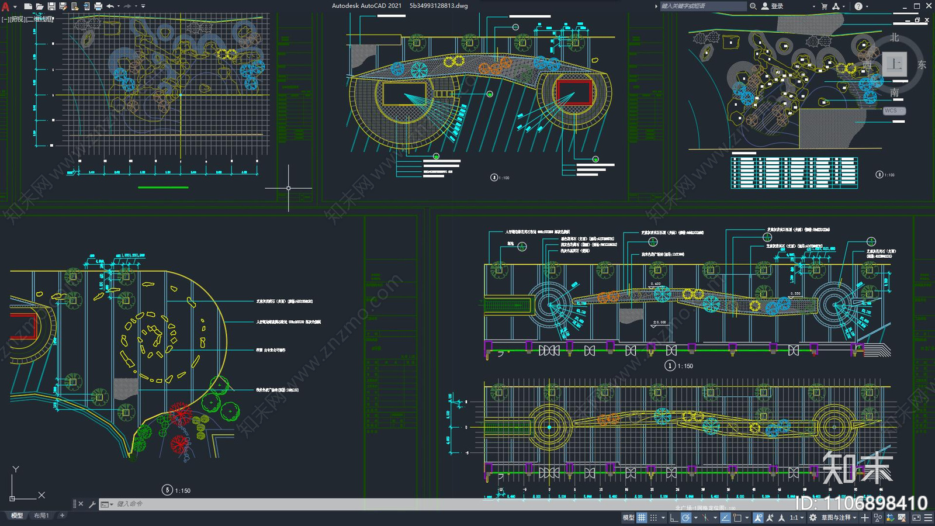Click the Autodesk A360 connect icon
The image size is (935, 526).
coord(836,6)
